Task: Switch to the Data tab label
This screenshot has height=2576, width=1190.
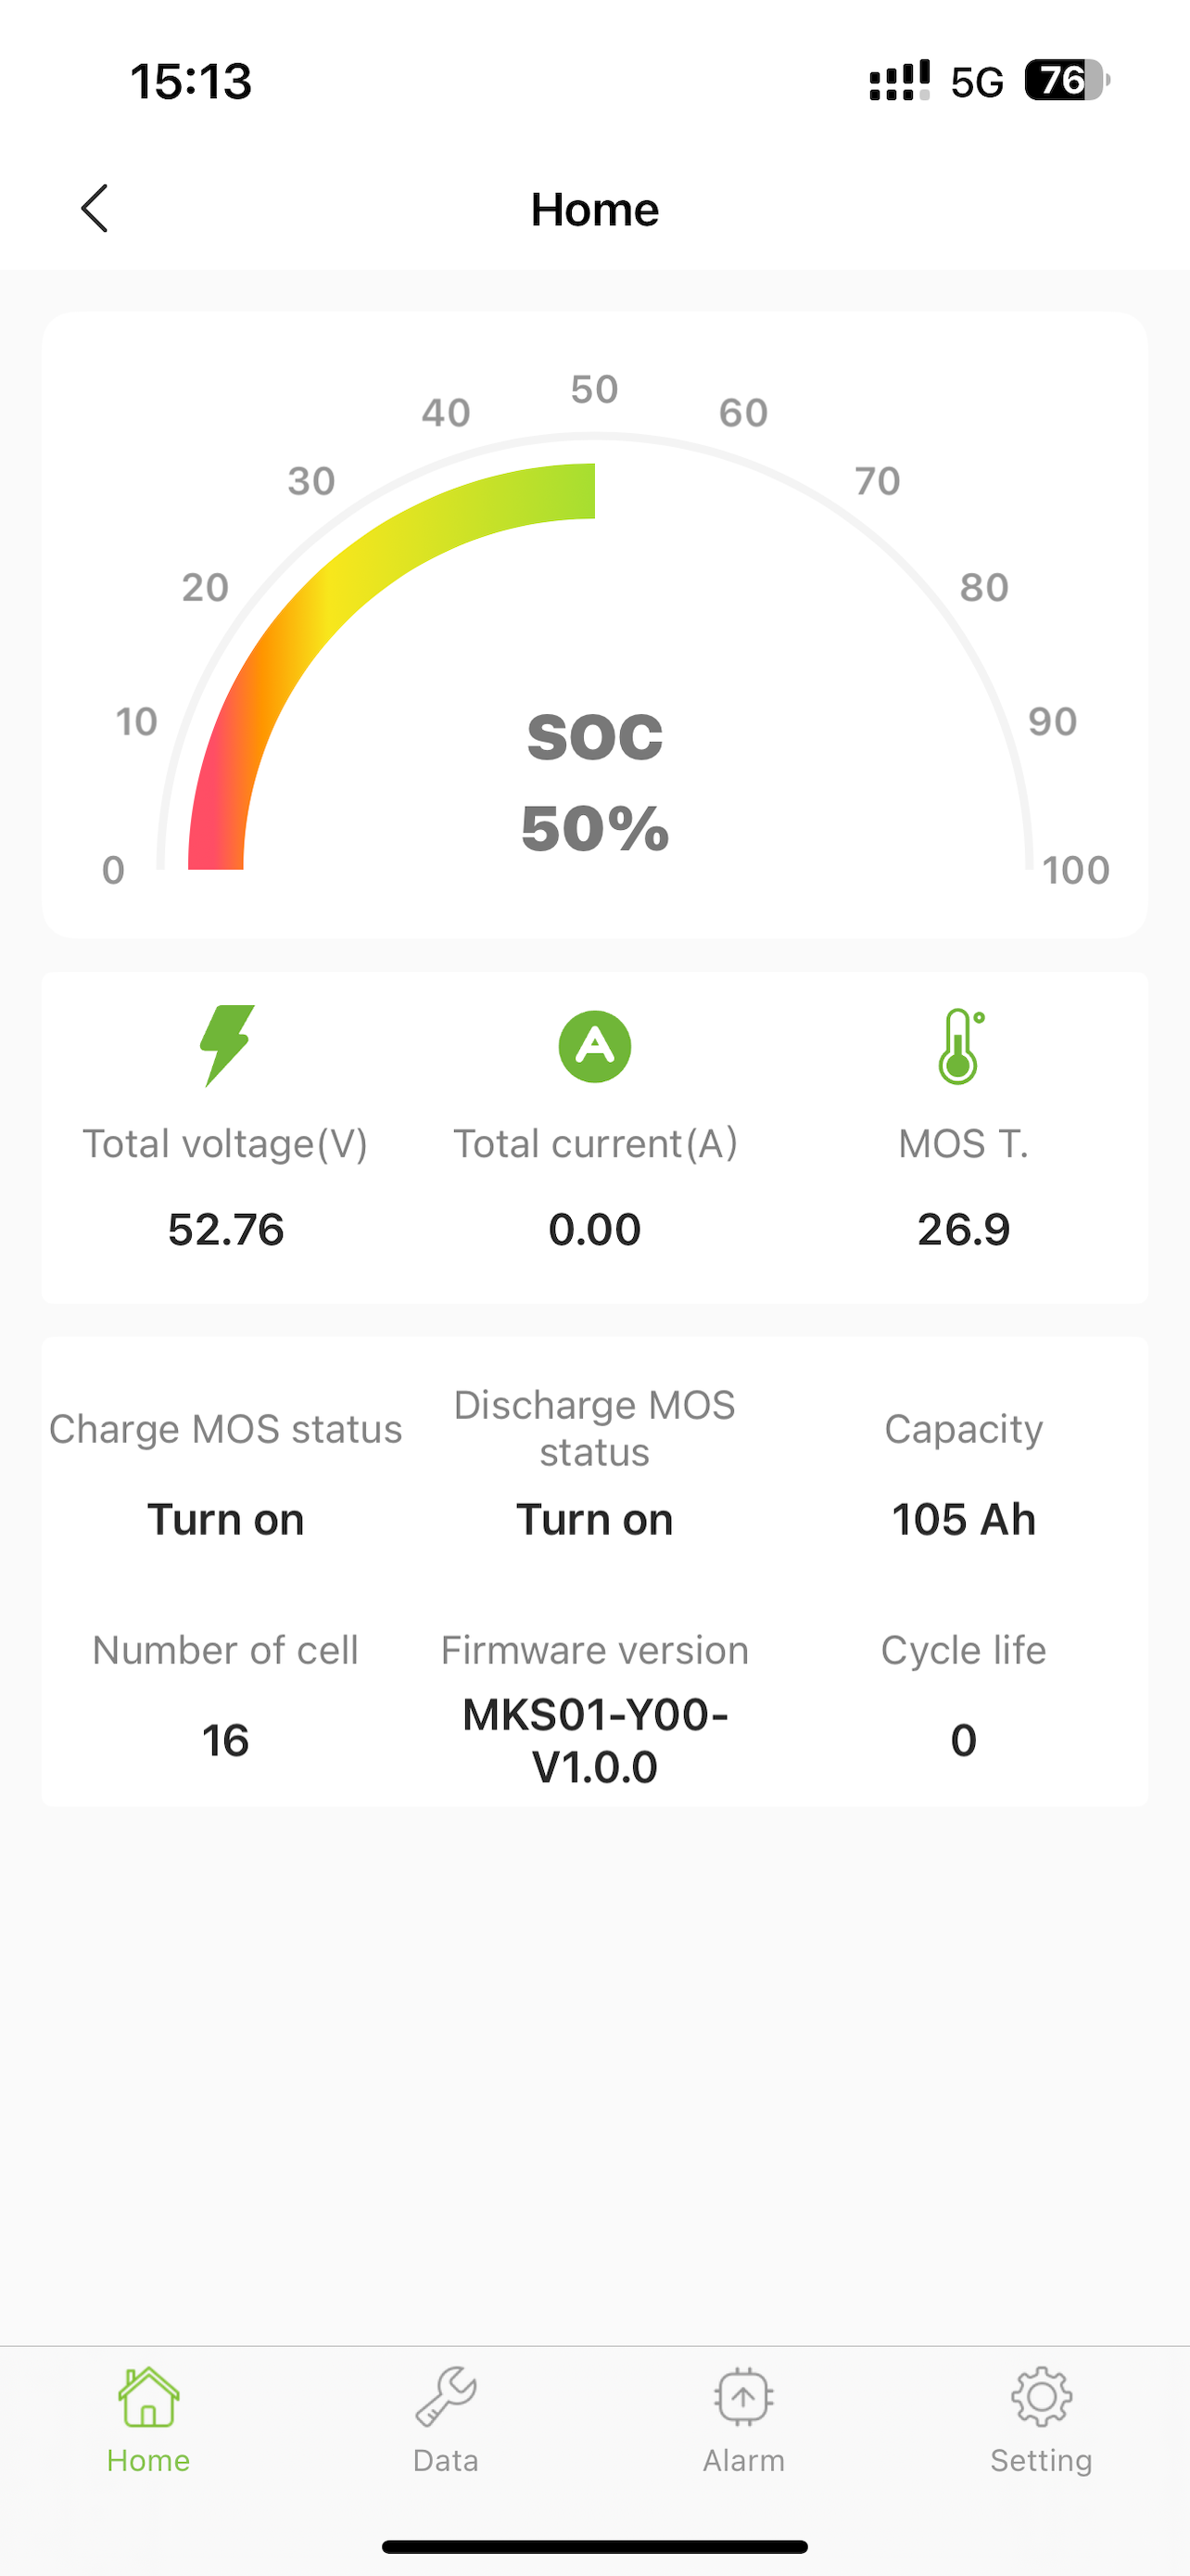Action: coord(446,2460)
